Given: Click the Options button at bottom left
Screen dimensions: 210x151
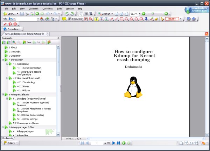Looking at the screenshot, I should 10,143.
